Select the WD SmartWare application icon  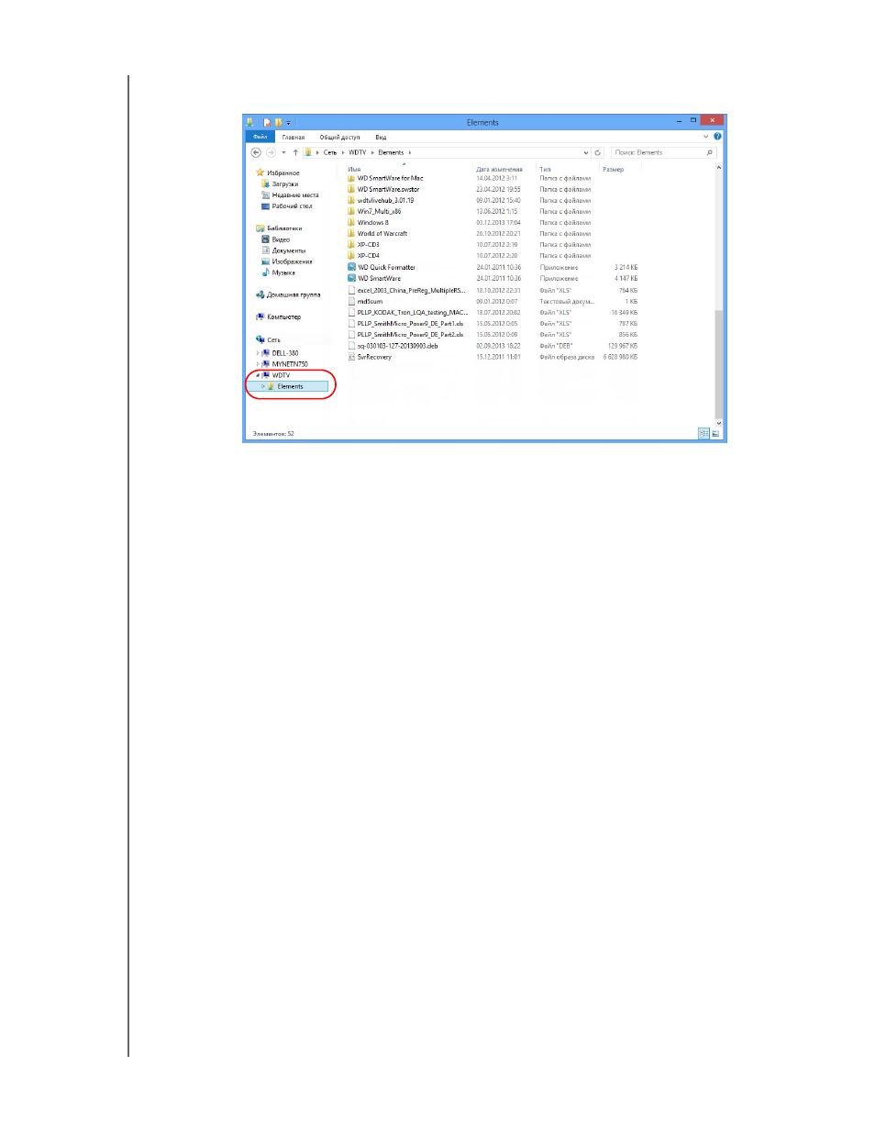tap(351, 278)
